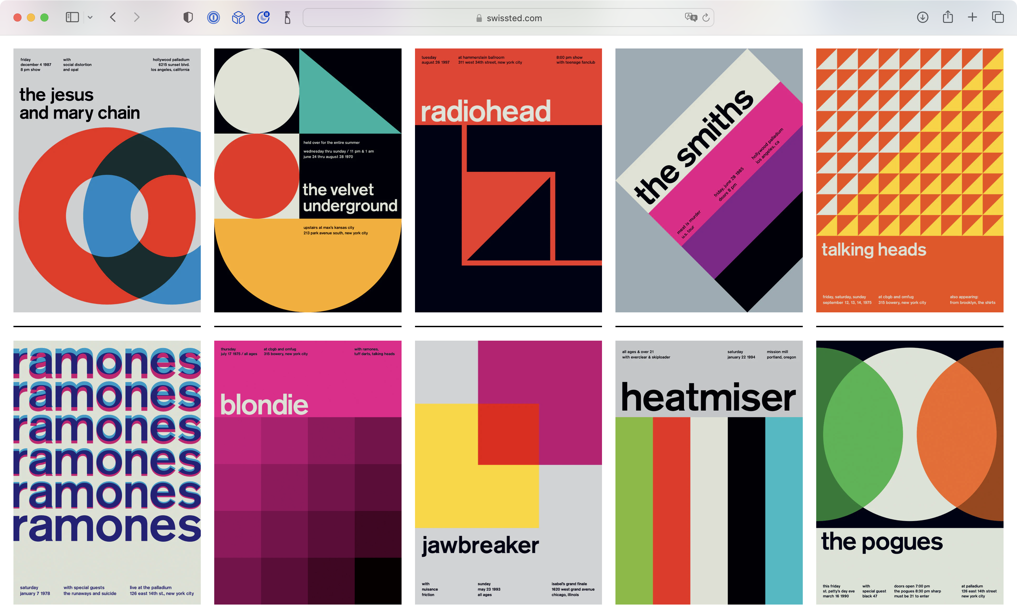Reload the swissted.com page
Image resolution: width=1017 pixels, height=616 pixels.
pyautogui.click(x=706, y=18)
